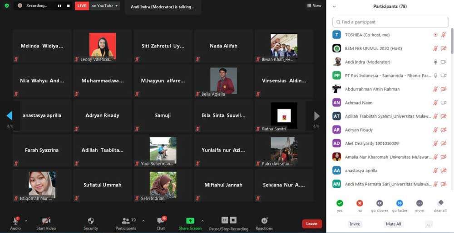The image size is (454, 233).
Task: Click Selvi Indriani video thumbnail
Action: [163, 185]
